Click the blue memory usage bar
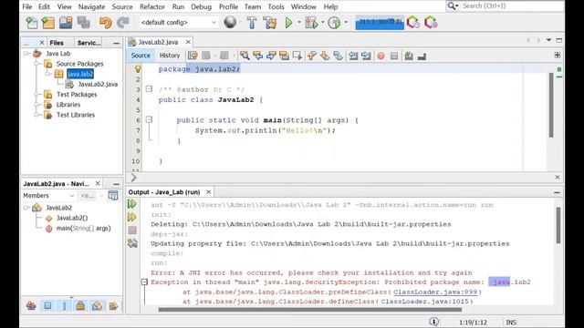Screen dimensions: 584x328 click(380, 23)
